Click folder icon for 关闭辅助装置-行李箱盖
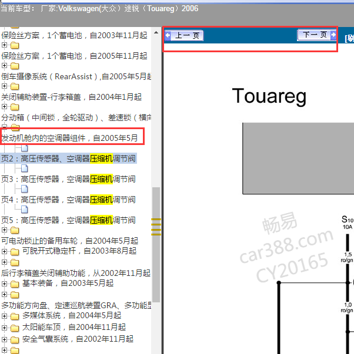 click(15, 86)
